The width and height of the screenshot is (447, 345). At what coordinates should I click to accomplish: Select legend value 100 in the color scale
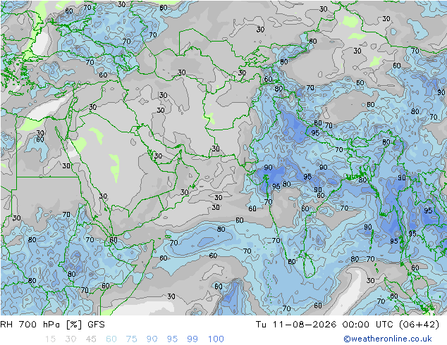pyautogui.click(x=216, y=339)
